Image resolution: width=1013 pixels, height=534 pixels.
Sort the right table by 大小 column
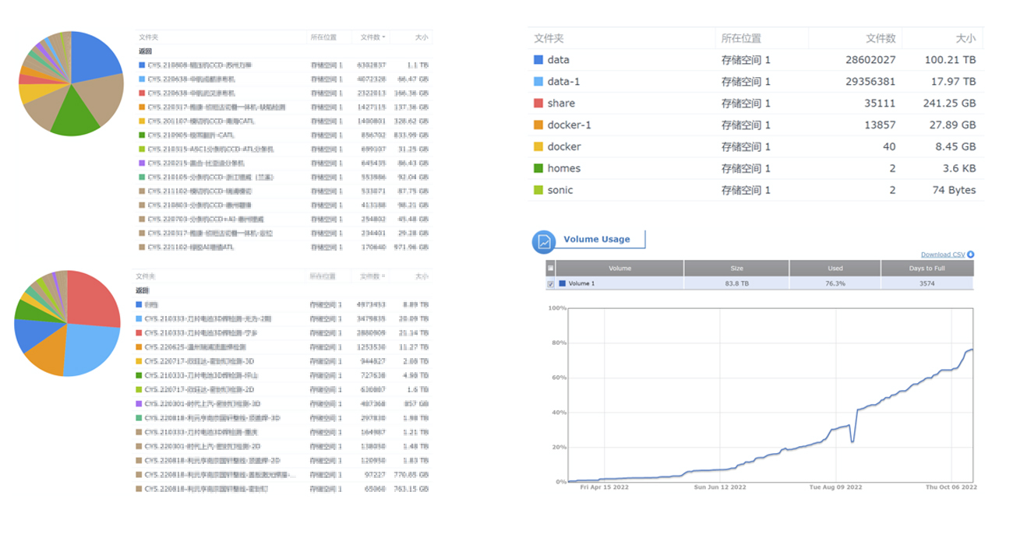click(965, 38)
